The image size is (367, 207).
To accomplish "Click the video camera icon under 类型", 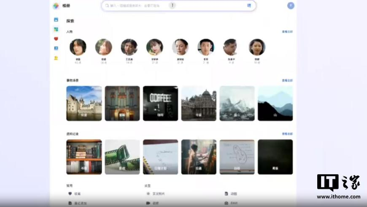I will pos(148,203).
